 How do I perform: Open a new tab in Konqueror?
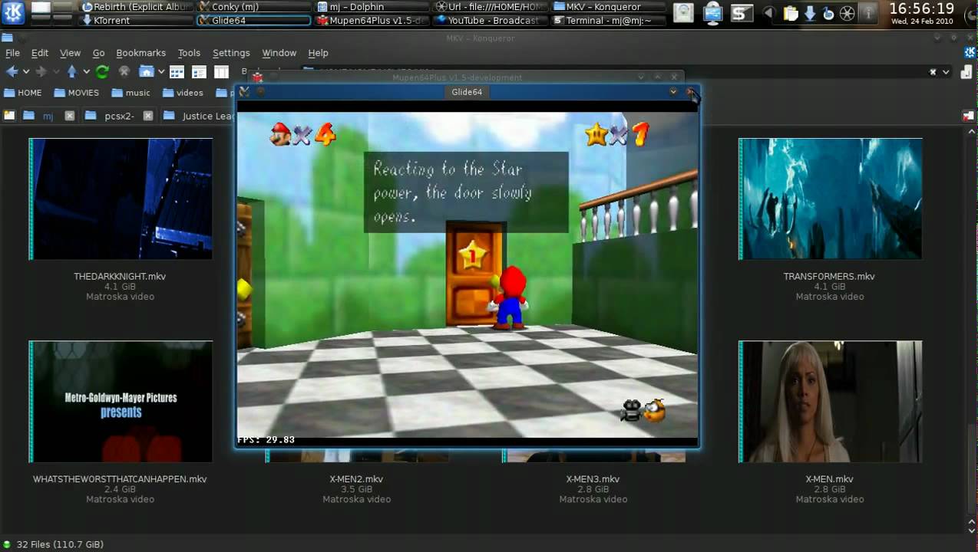[9, 117]
